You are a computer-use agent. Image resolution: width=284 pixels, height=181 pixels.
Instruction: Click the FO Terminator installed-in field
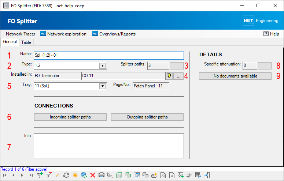coord(58,76)
